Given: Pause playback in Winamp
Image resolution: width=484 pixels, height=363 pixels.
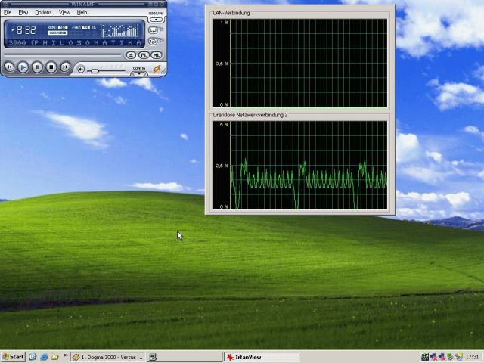Looking at the screenshot, I should (x=37, y=67).
